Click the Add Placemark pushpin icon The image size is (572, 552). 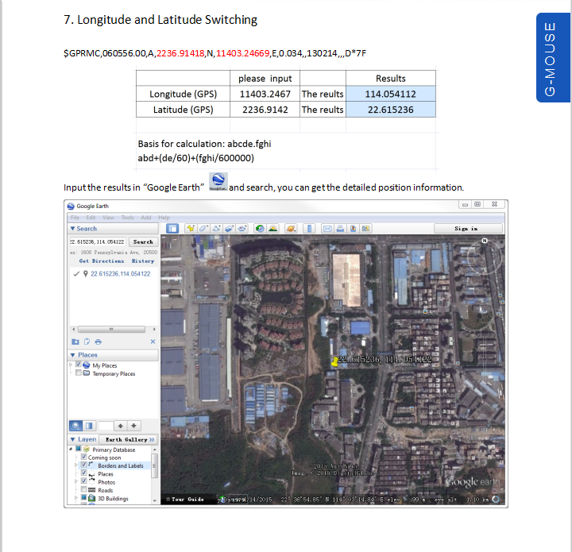191,229
